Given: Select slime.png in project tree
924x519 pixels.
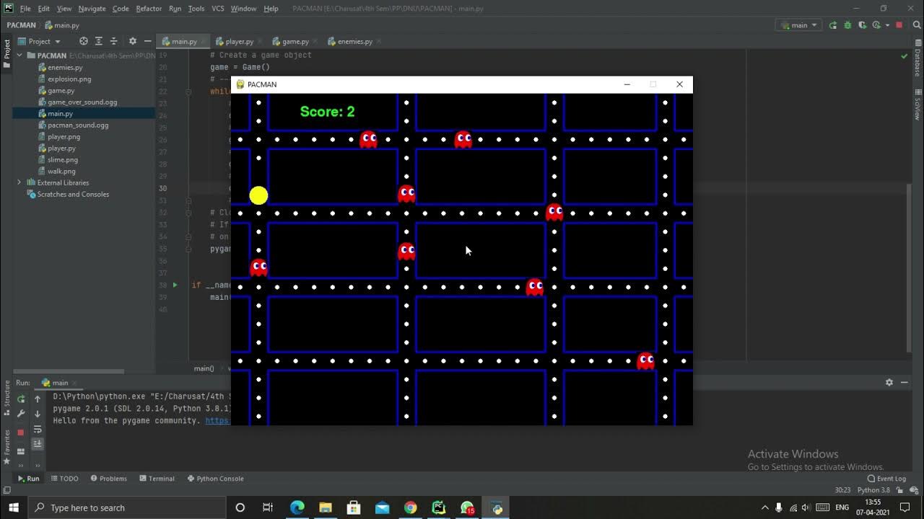Looking at the screenshot, I should (63, 159).
